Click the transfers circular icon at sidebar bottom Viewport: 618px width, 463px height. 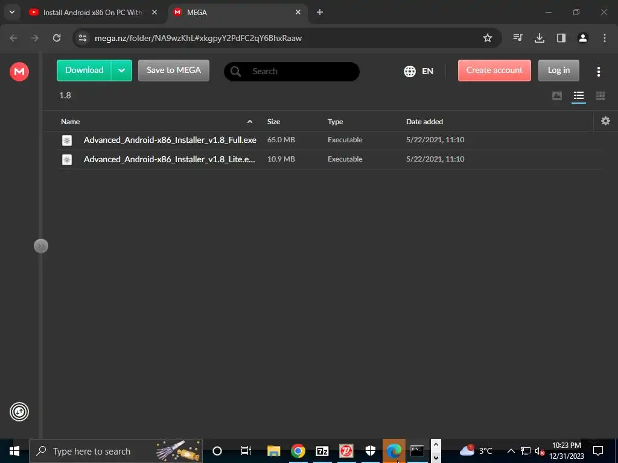(x=19, y=412)
